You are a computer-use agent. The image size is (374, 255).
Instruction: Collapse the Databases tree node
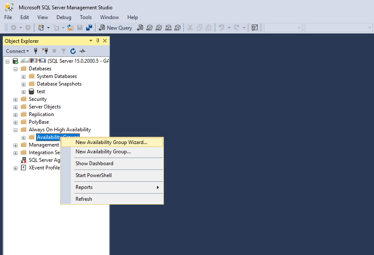point(15,68)
